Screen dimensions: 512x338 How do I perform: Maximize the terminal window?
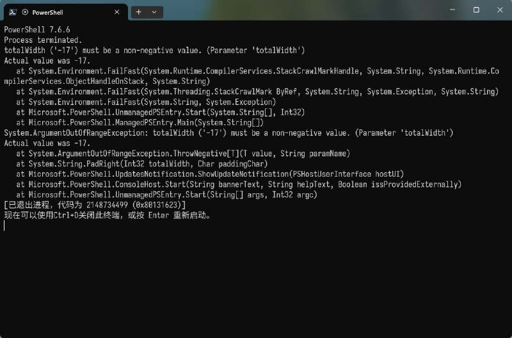[x=476, y=10]
